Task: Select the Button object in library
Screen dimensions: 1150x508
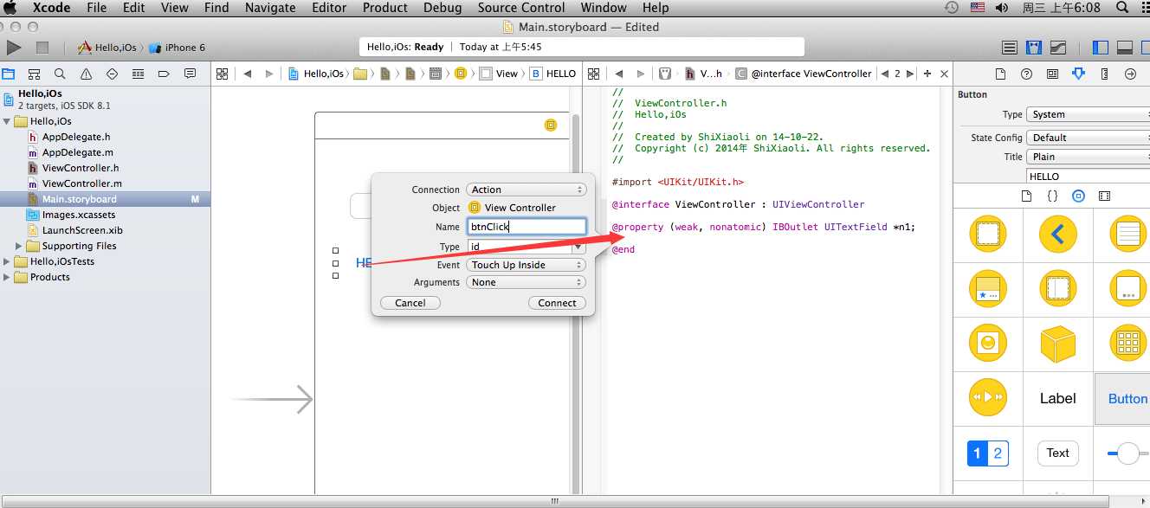Action: click(1127, 398)
